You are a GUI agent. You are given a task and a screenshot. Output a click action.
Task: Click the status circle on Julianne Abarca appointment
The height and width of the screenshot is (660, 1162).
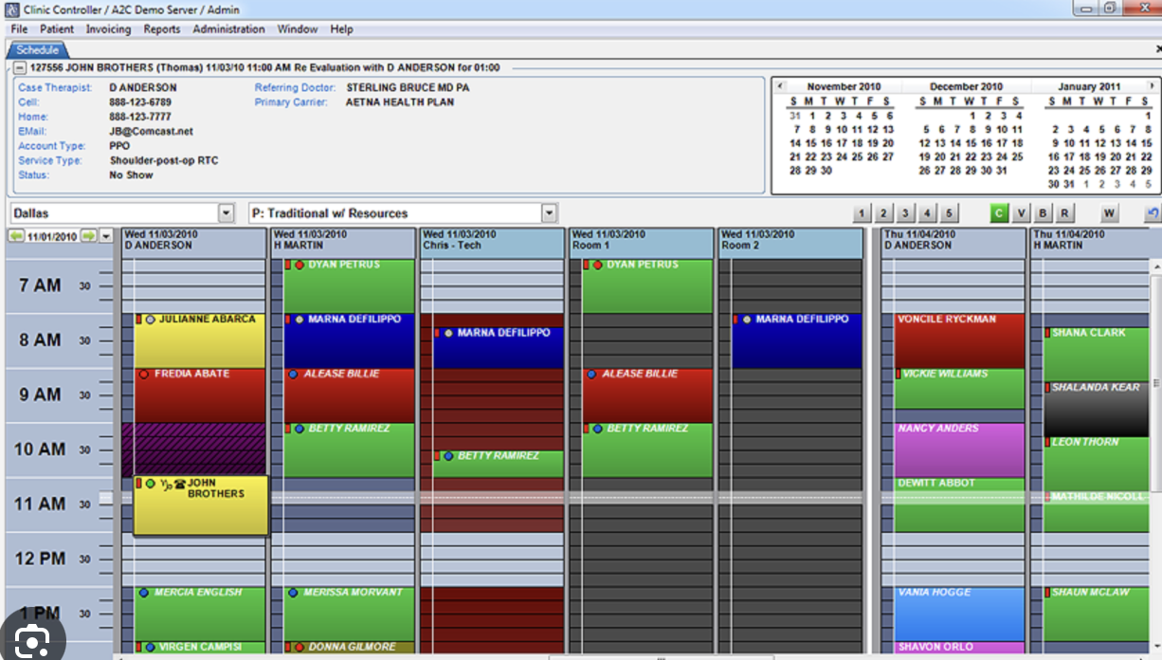pyautogui.click(x=150, y=320)
